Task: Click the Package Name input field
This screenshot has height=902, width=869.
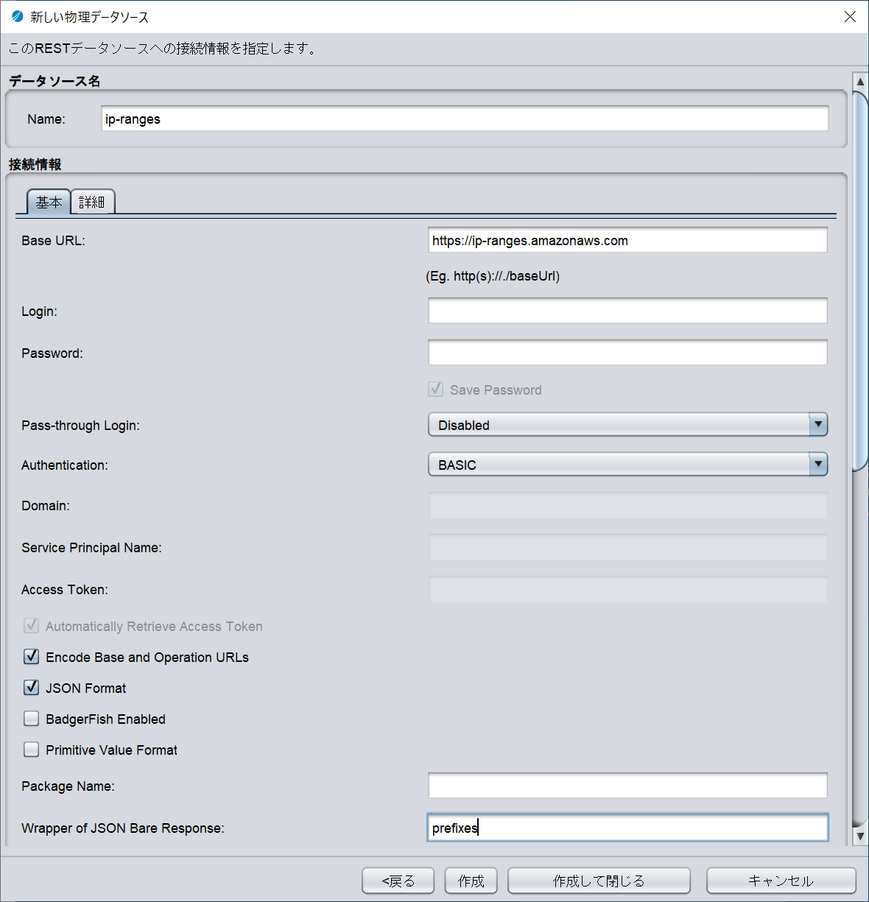Action: 627,786
